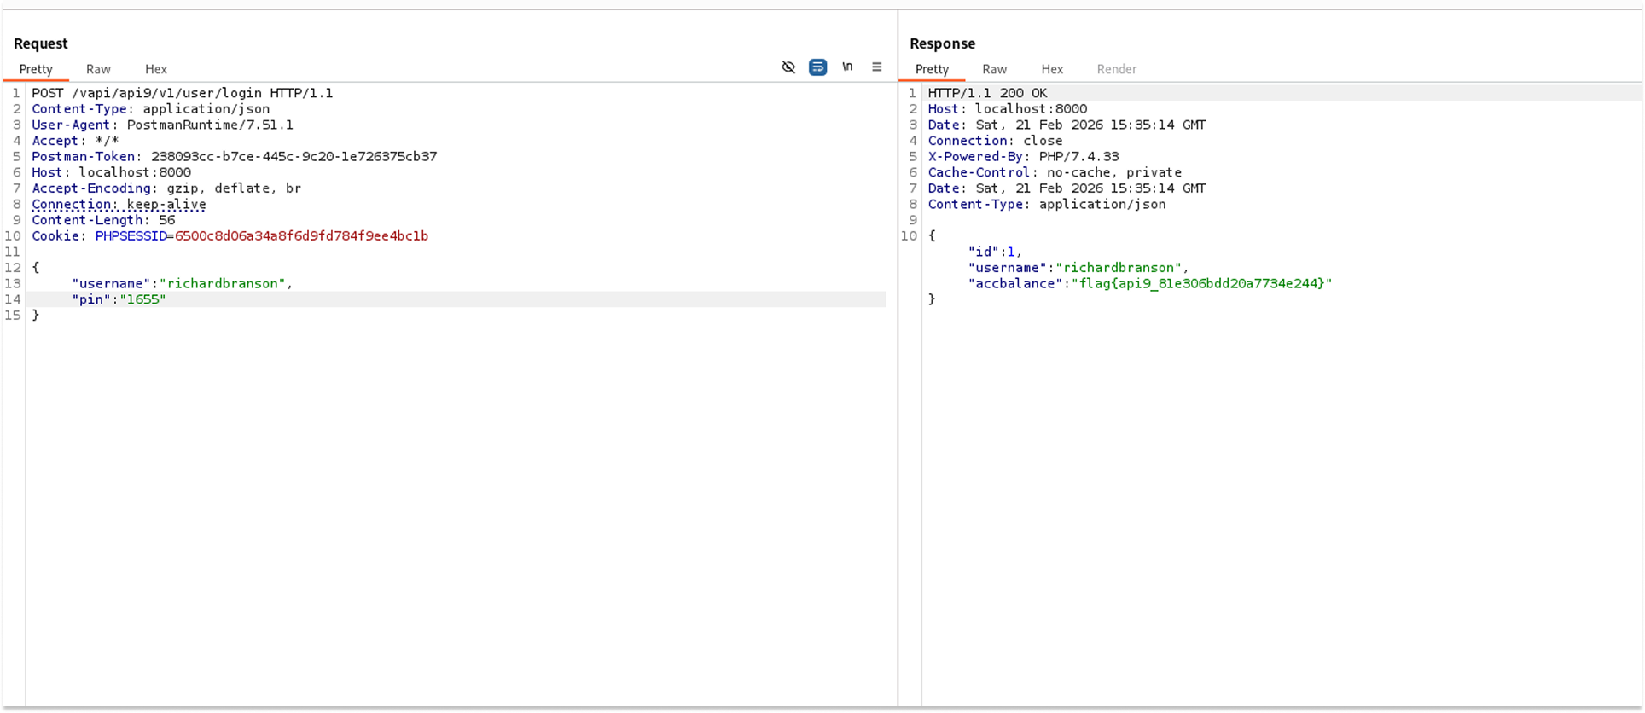Click the red PHPSESSID cookie value
This screenshot has width=1645, height=713.
pos(301,236)
